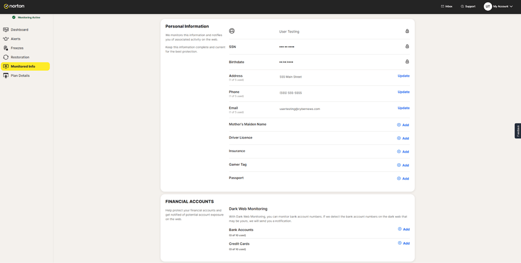The image size is (521, 263).
Task: Click the lock icon in Birthdate row
Action: click(407, 62)
